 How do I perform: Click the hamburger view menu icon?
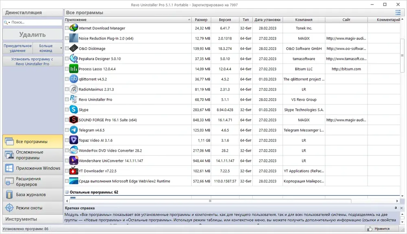[x=398, y=12]
